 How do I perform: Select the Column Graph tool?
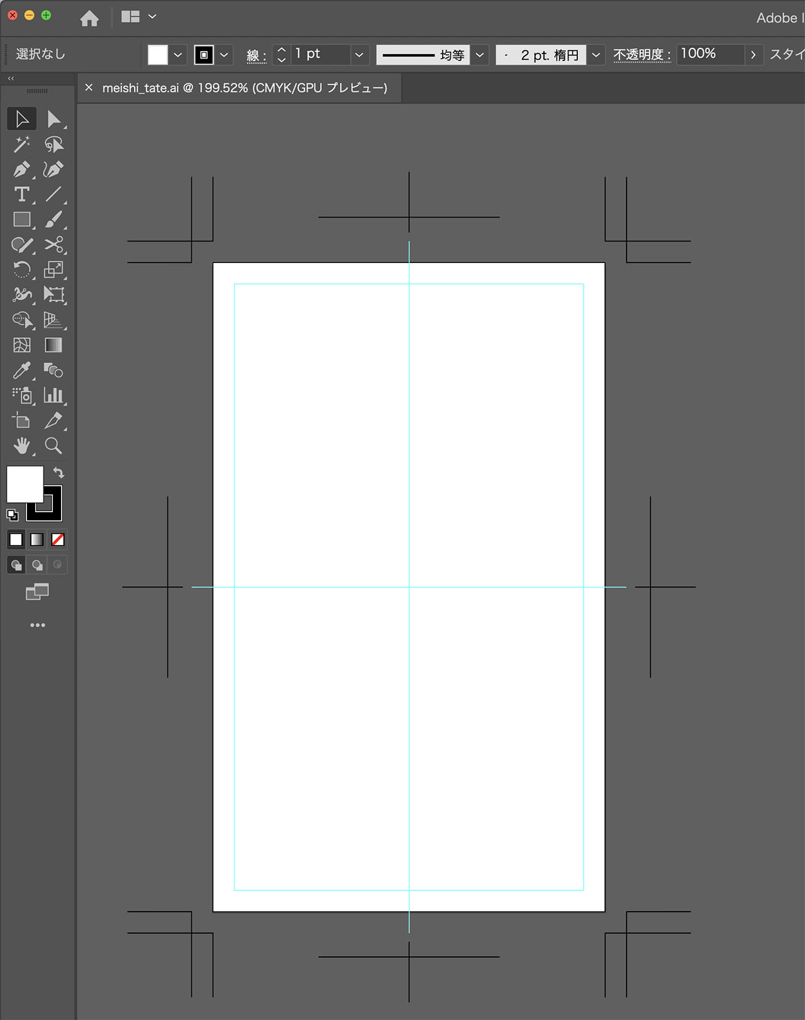(x=53, y=395)
